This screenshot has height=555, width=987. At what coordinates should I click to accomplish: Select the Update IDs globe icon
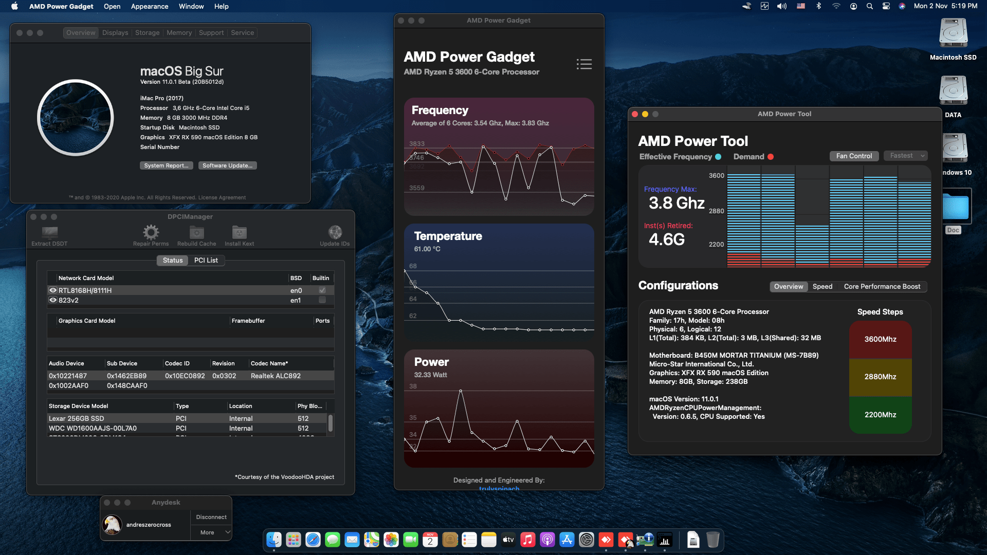click(x=335, y=232)
